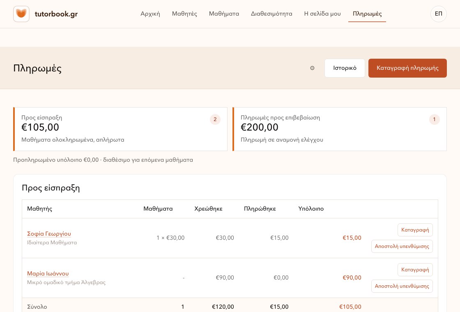Click the Καταγραφή πληρωμής button
The image size is (460, 312).
coord(407,68)
